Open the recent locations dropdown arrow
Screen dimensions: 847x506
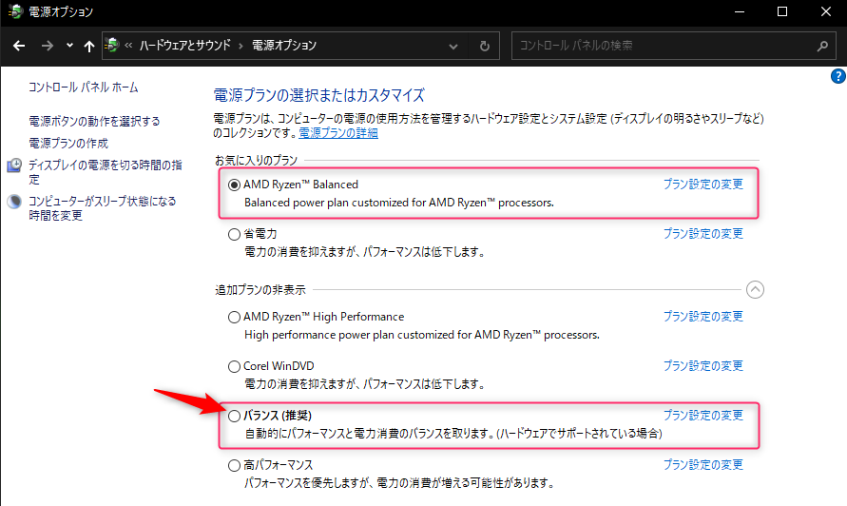[x=69, y=46]
